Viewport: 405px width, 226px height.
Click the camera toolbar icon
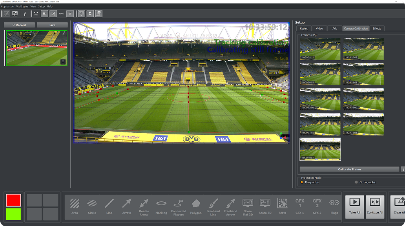[44, 14]
